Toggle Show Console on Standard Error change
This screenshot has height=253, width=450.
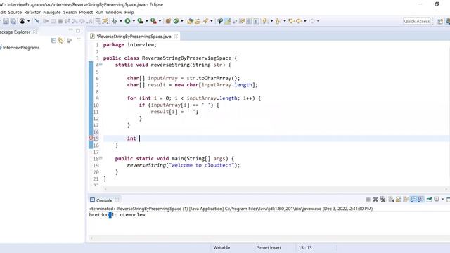[x=420, y=200]
